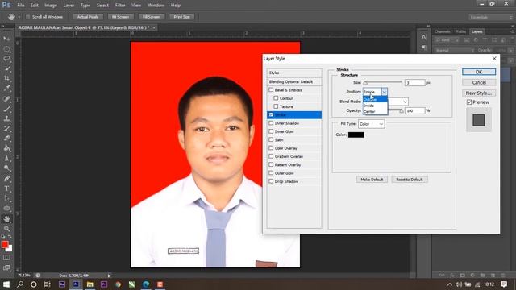Image resolution: width=516 pixels, height=290 pixels.
Task: Enable Color Overlay checkbox
Action: [271, 148]
